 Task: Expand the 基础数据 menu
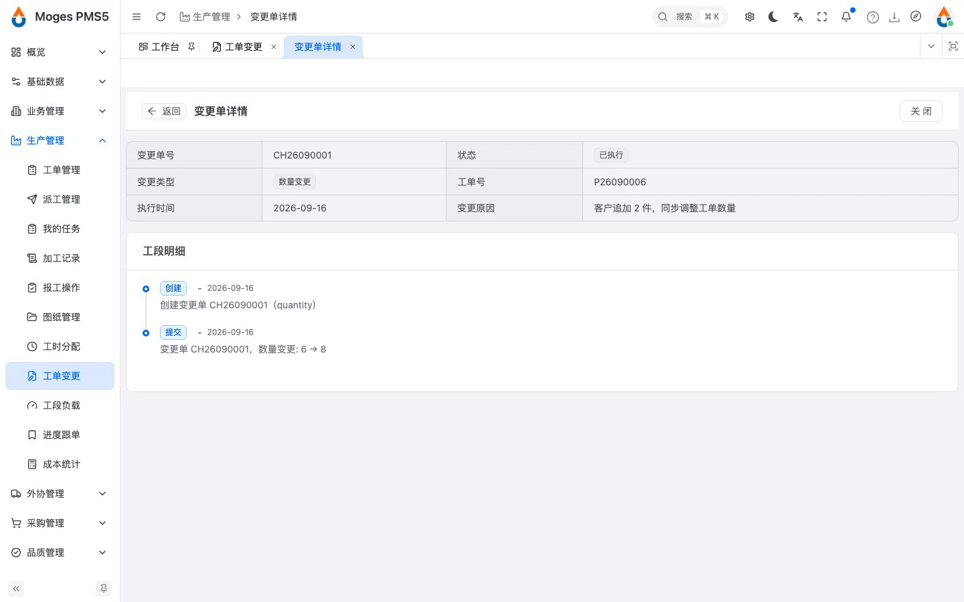(60, 82)
